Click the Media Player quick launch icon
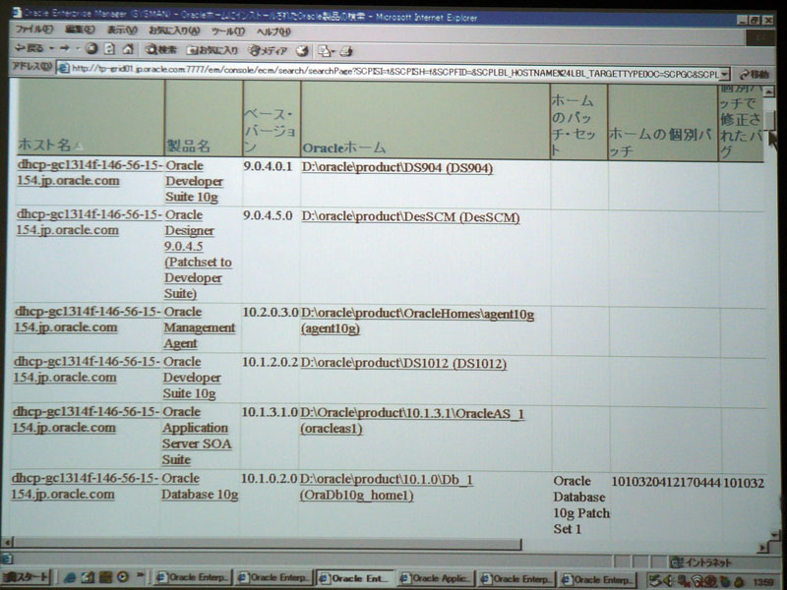The height and width of the screenshot is (590, 787). [122, 577]
